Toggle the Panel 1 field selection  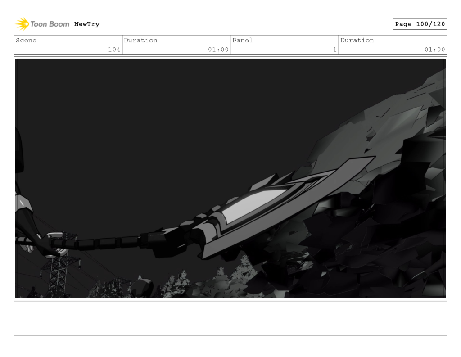pos(284,45)
